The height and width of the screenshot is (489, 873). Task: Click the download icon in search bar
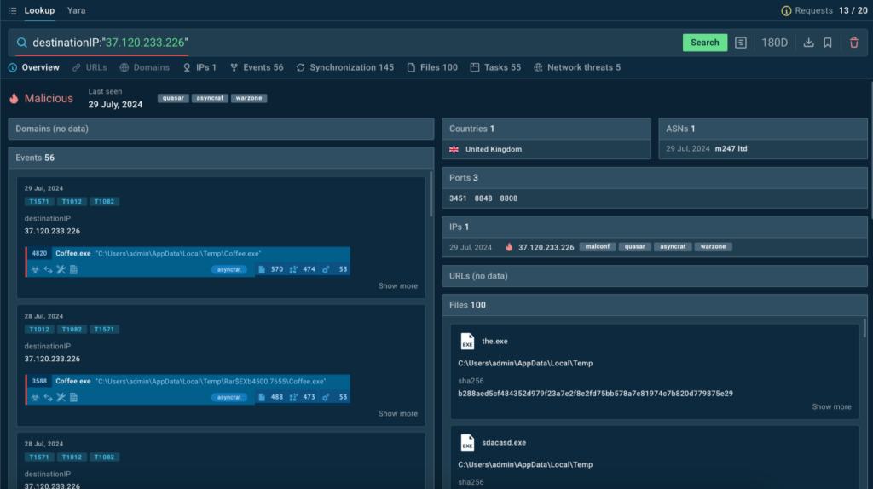tap(808, 43)
